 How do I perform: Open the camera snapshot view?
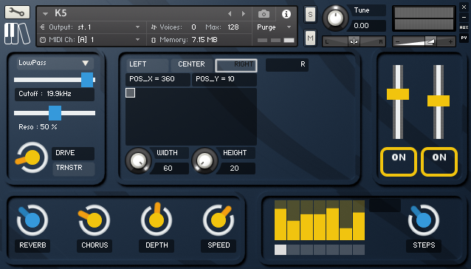point(264,14)
